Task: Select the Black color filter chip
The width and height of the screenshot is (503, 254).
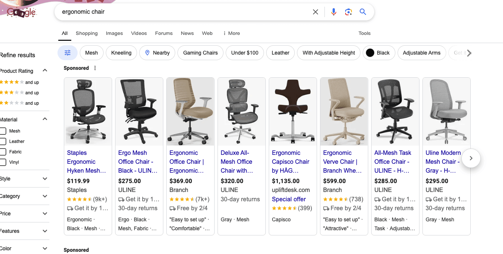Action: 378,53
